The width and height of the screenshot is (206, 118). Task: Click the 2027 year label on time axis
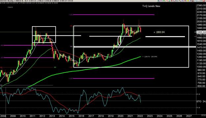189,116
